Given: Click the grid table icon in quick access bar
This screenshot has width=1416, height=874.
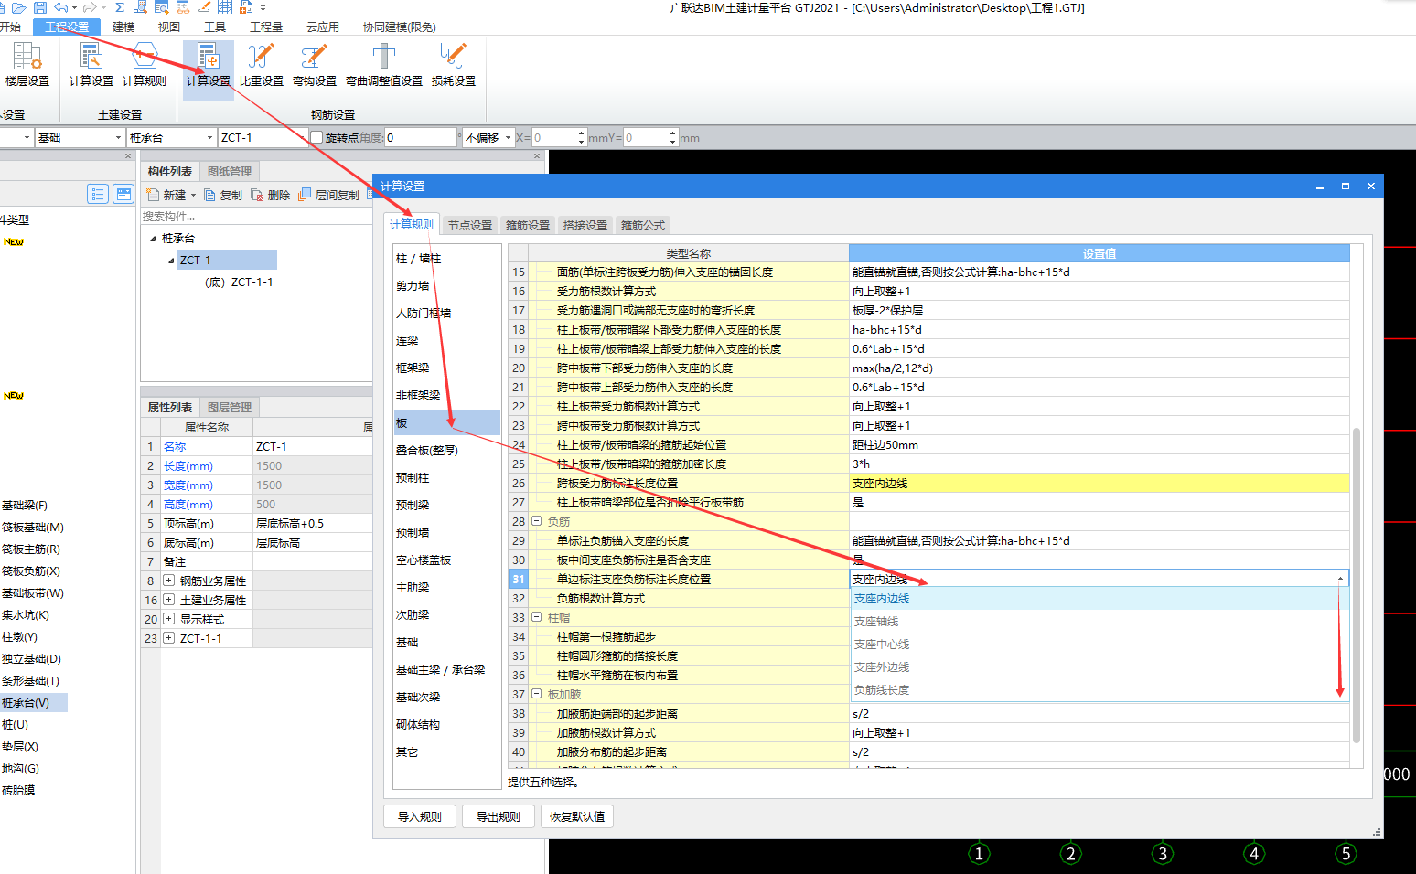Looking at the screenshot, I should click(x=225, y=7).
